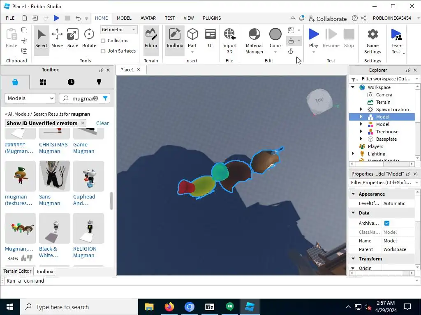Click the Group selection icon
421x315 pixels.
291,30
